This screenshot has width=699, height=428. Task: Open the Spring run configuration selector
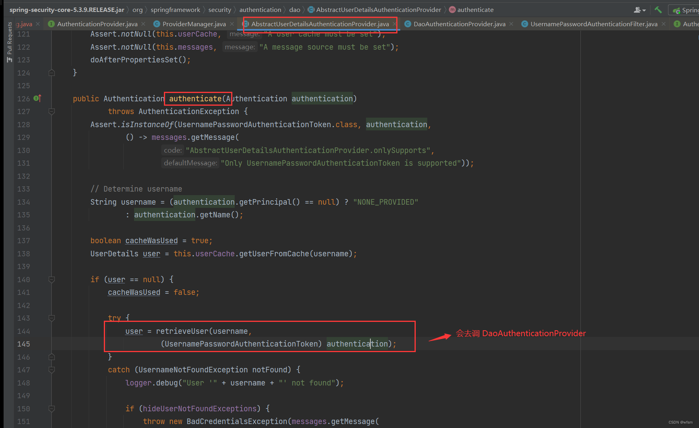[x=686, y=10]
